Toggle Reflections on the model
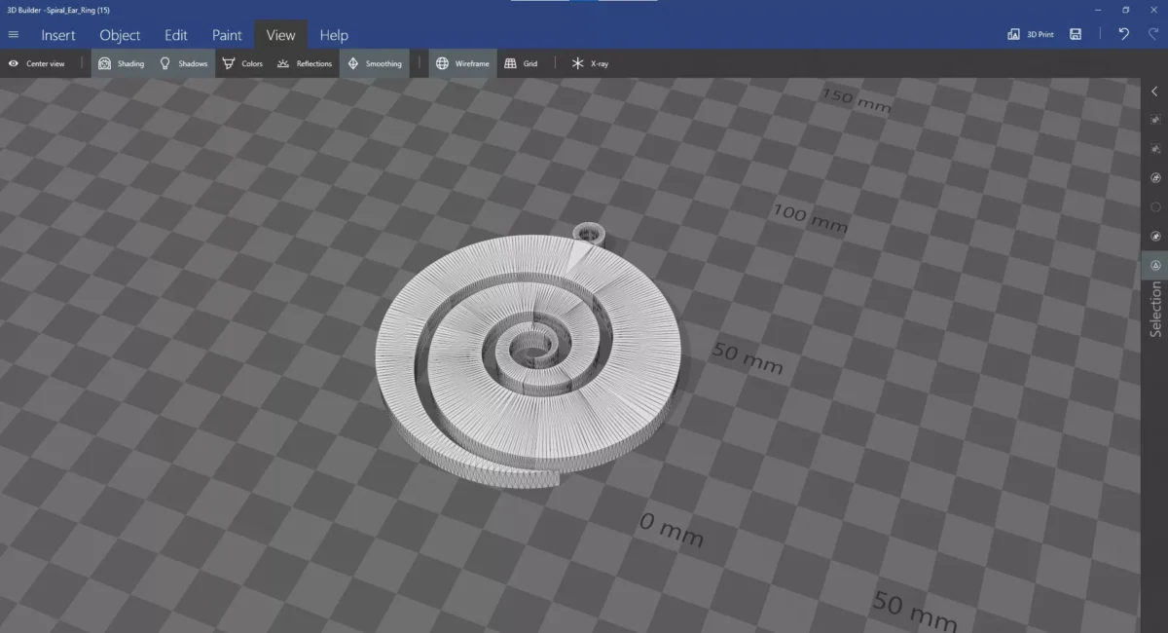The height and width of the screenshot is (633, 1168). click(304, 63)
